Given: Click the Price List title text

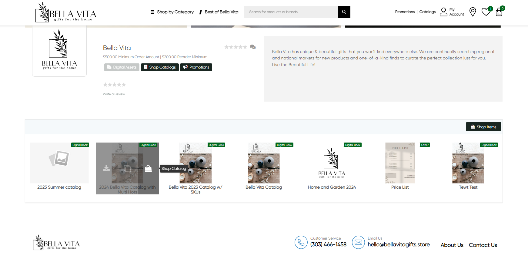Looking at the screenshot, I should click(x=400, y=187).
